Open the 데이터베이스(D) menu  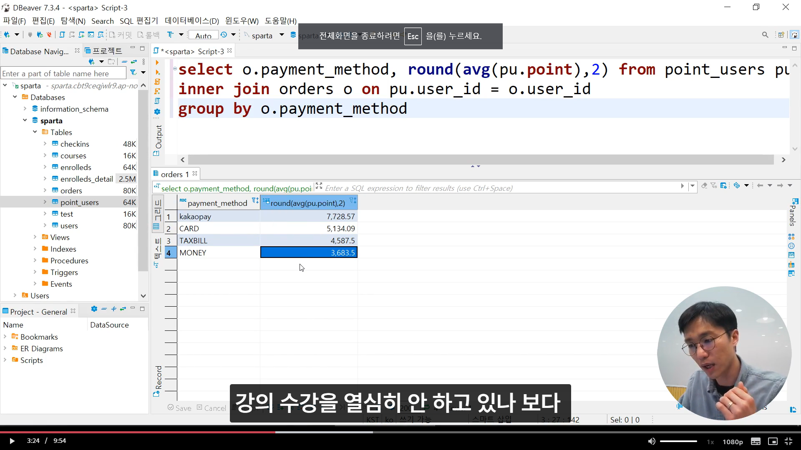(192, 21)
